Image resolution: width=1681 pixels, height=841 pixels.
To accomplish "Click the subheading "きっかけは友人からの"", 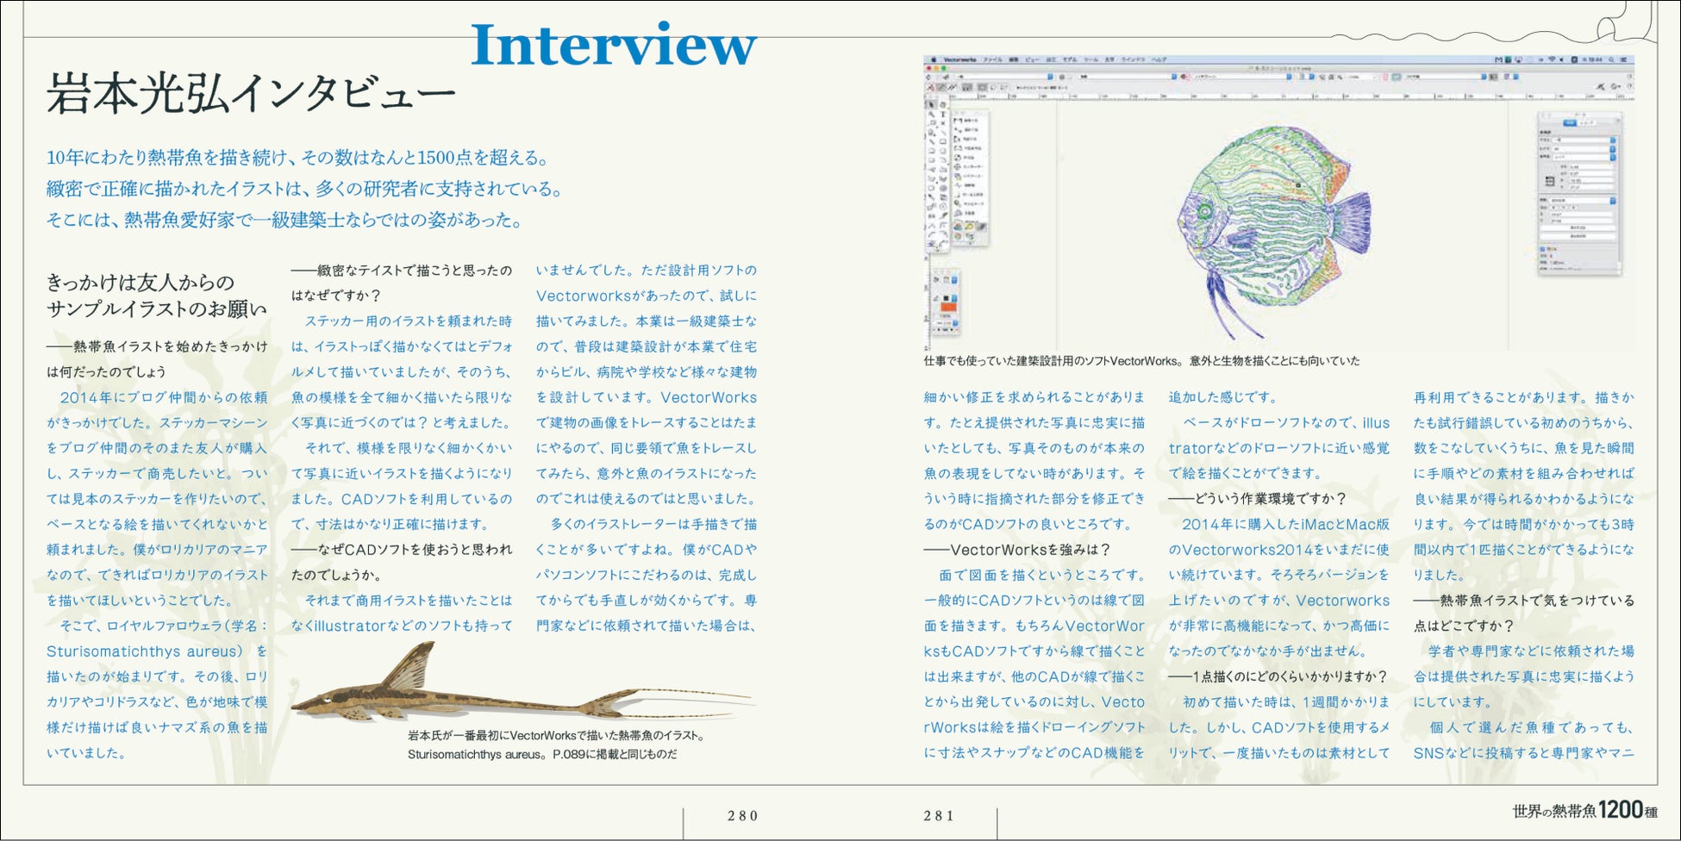I will (141, 282).
